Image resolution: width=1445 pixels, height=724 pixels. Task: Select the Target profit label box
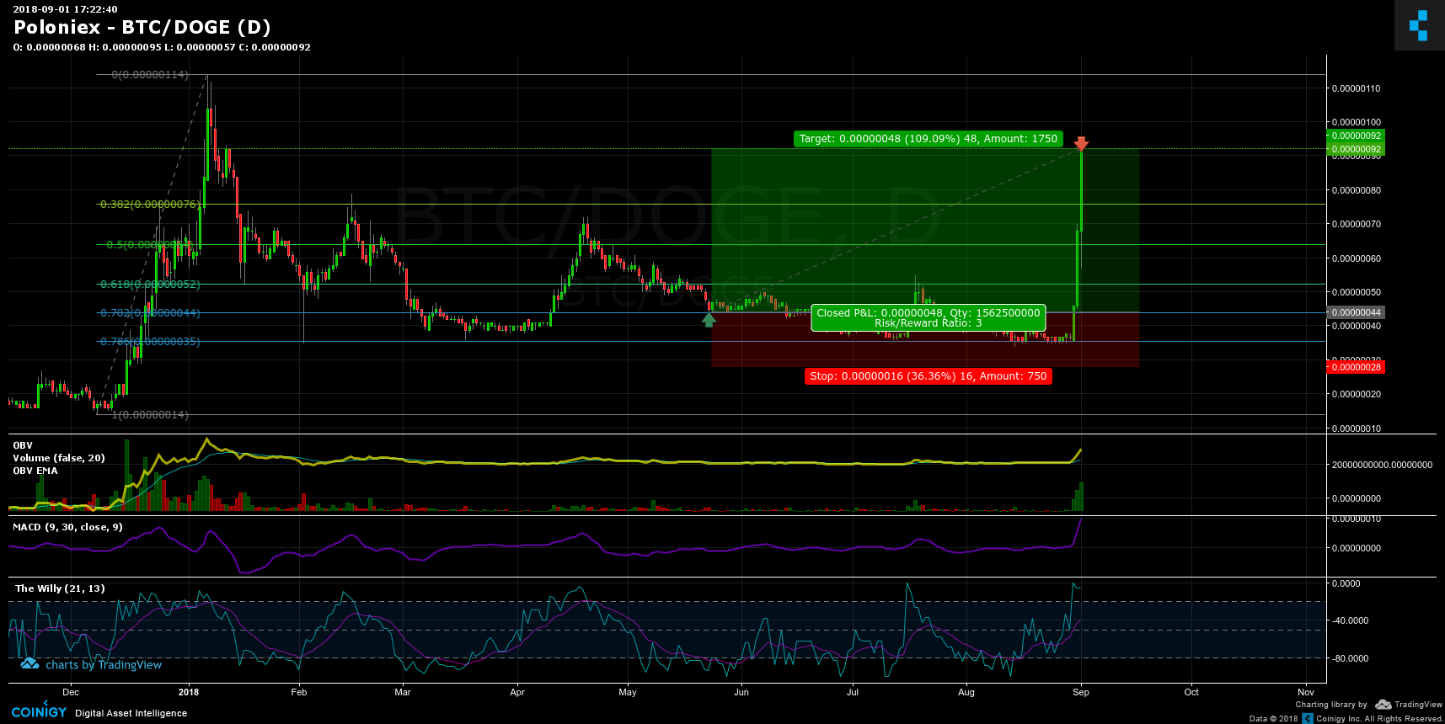click(929, 139)
